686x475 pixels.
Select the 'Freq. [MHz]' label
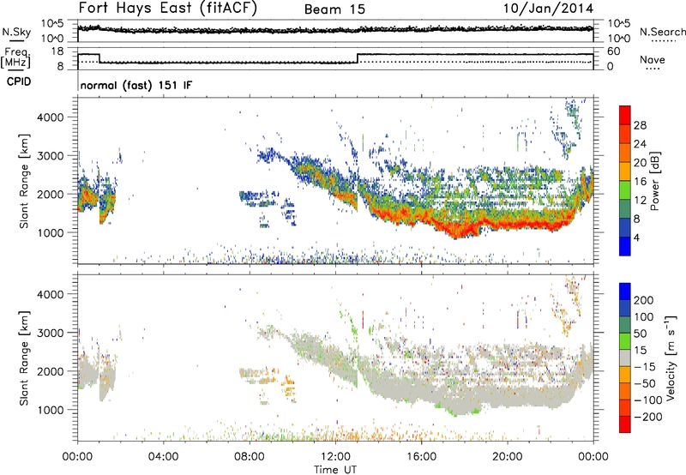pos(15,58)
